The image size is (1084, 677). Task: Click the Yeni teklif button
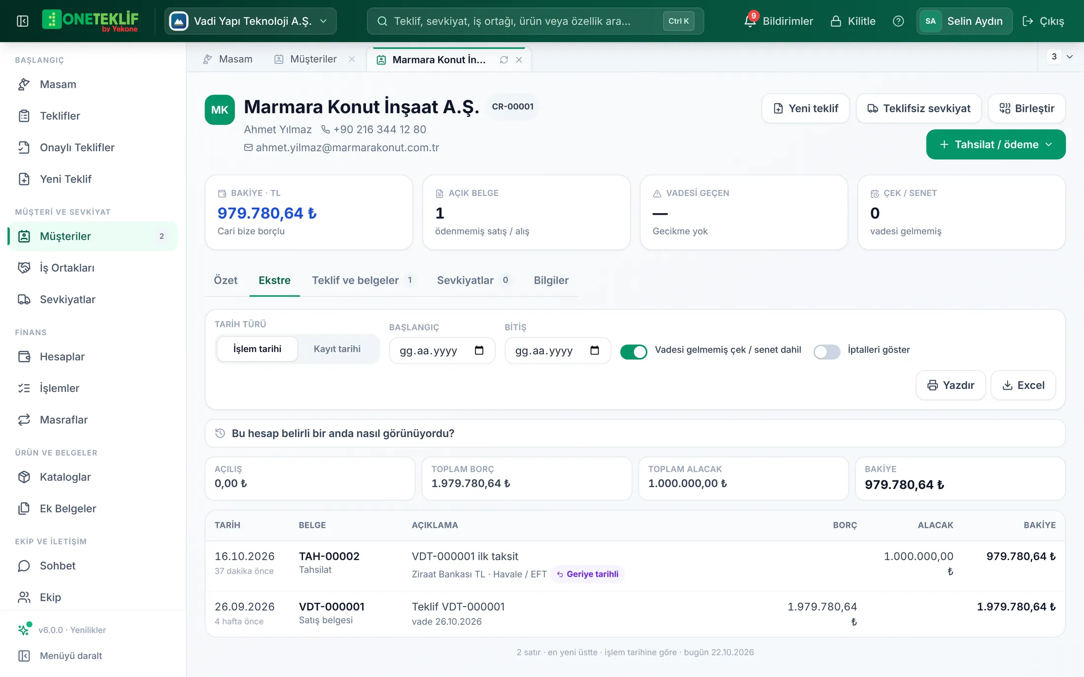(x=806, y=108)
